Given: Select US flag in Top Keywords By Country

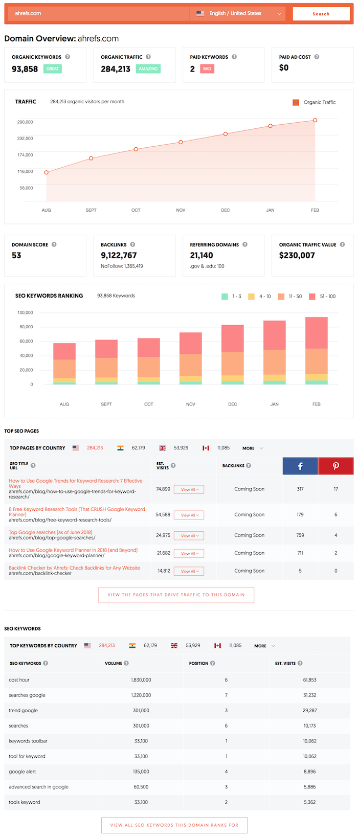Looking at the screenshot, I should point(87,646).
